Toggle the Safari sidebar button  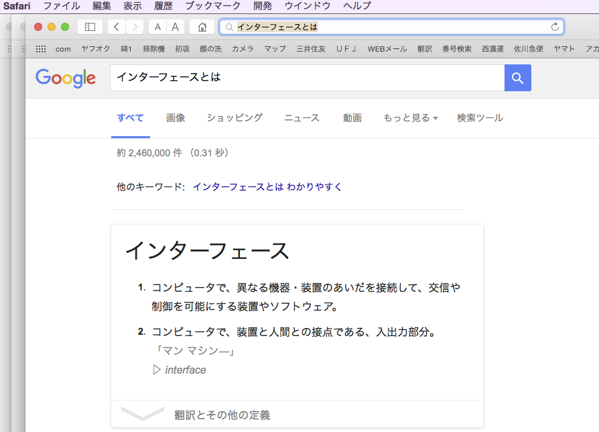coord(90,27)
